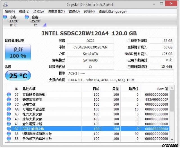180x148 pixels.
Task: Select row 可用的保留空間
Action: pyautogui.click(x=87, y=109)
